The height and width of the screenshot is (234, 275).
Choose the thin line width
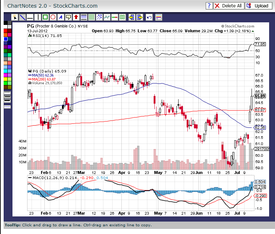[7, 93]
